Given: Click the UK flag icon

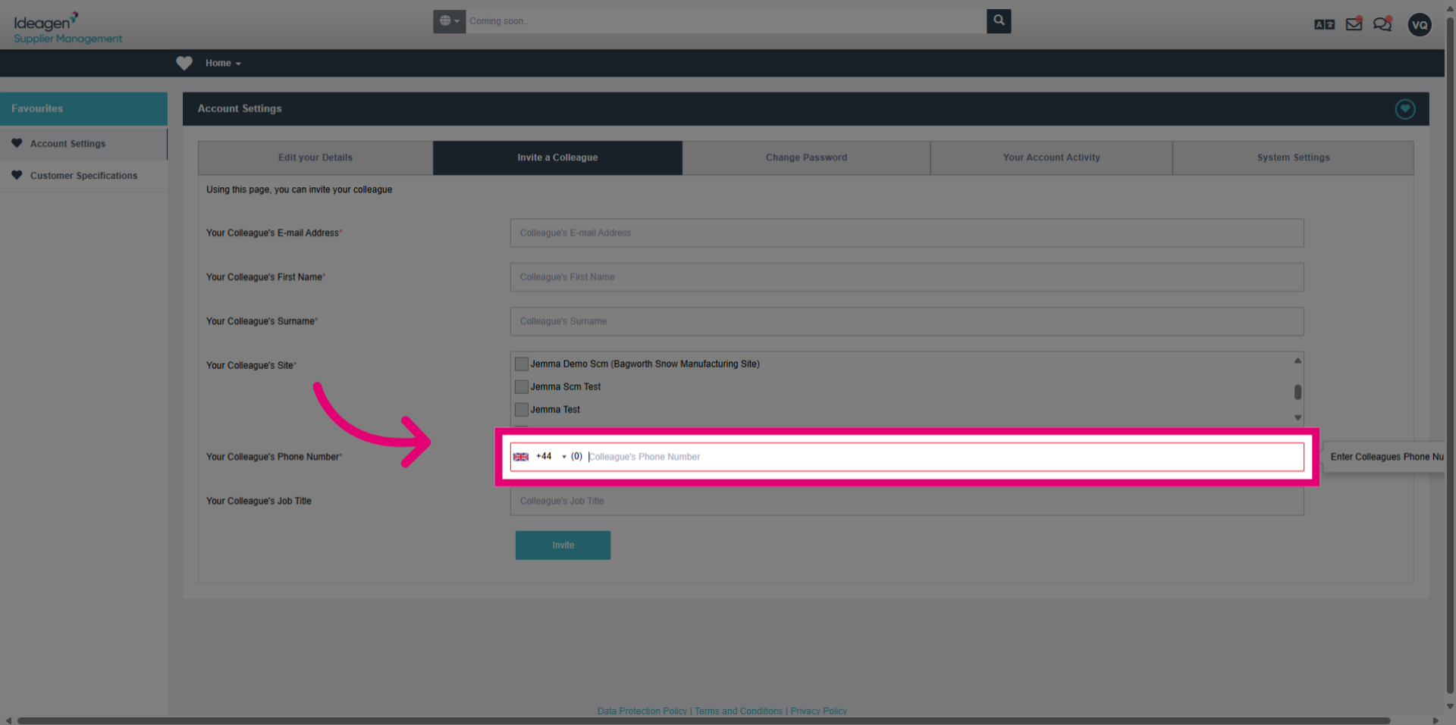Looking at the screenshot, I should click(x=521, y=457).
